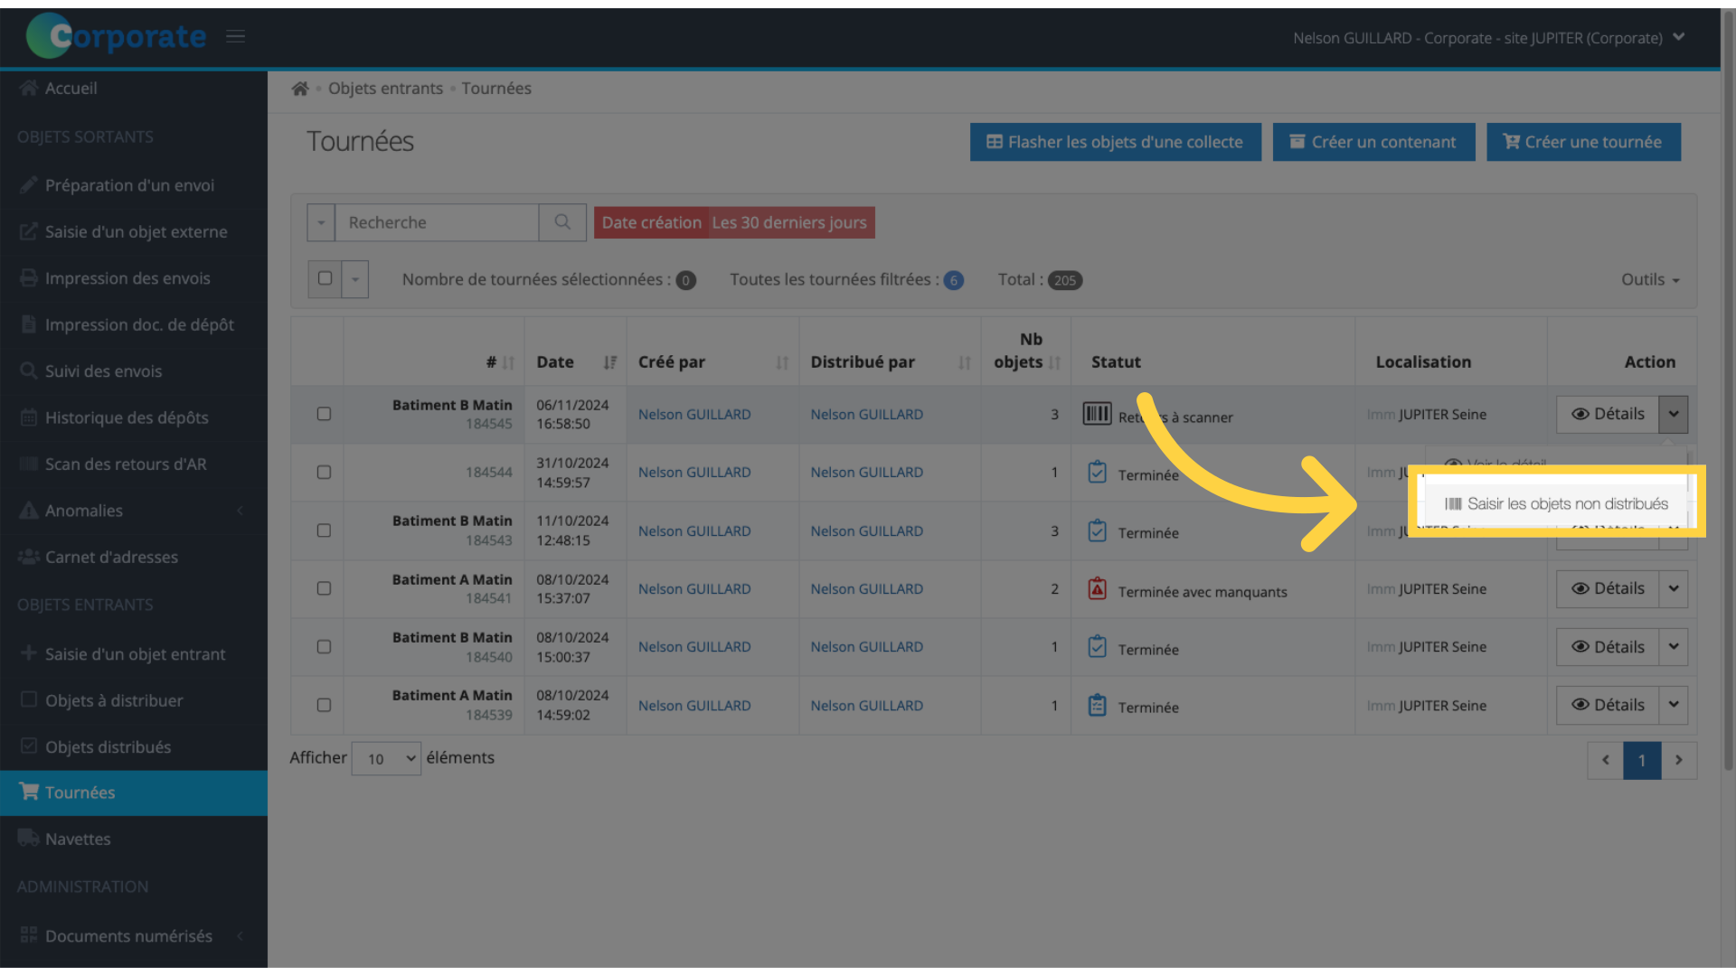
Task: Sort table by Date column
Action: (610, 362)
